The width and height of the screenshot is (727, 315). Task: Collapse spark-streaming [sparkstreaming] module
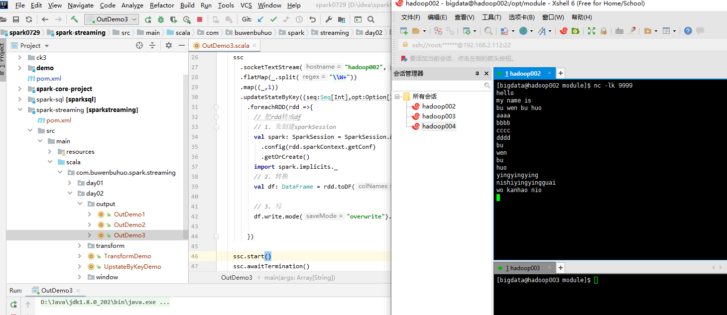20,109
